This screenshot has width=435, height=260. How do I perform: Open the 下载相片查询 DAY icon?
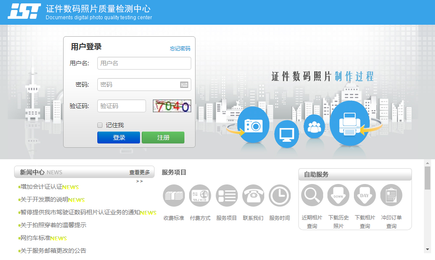tap(365, 195)
